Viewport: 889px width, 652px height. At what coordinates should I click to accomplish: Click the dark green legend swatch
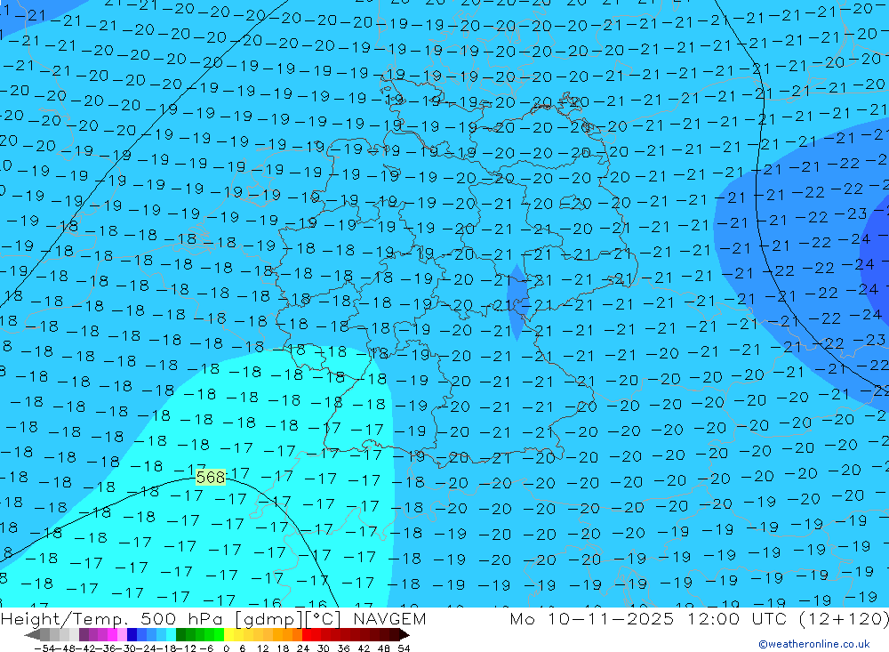[180, 634]
